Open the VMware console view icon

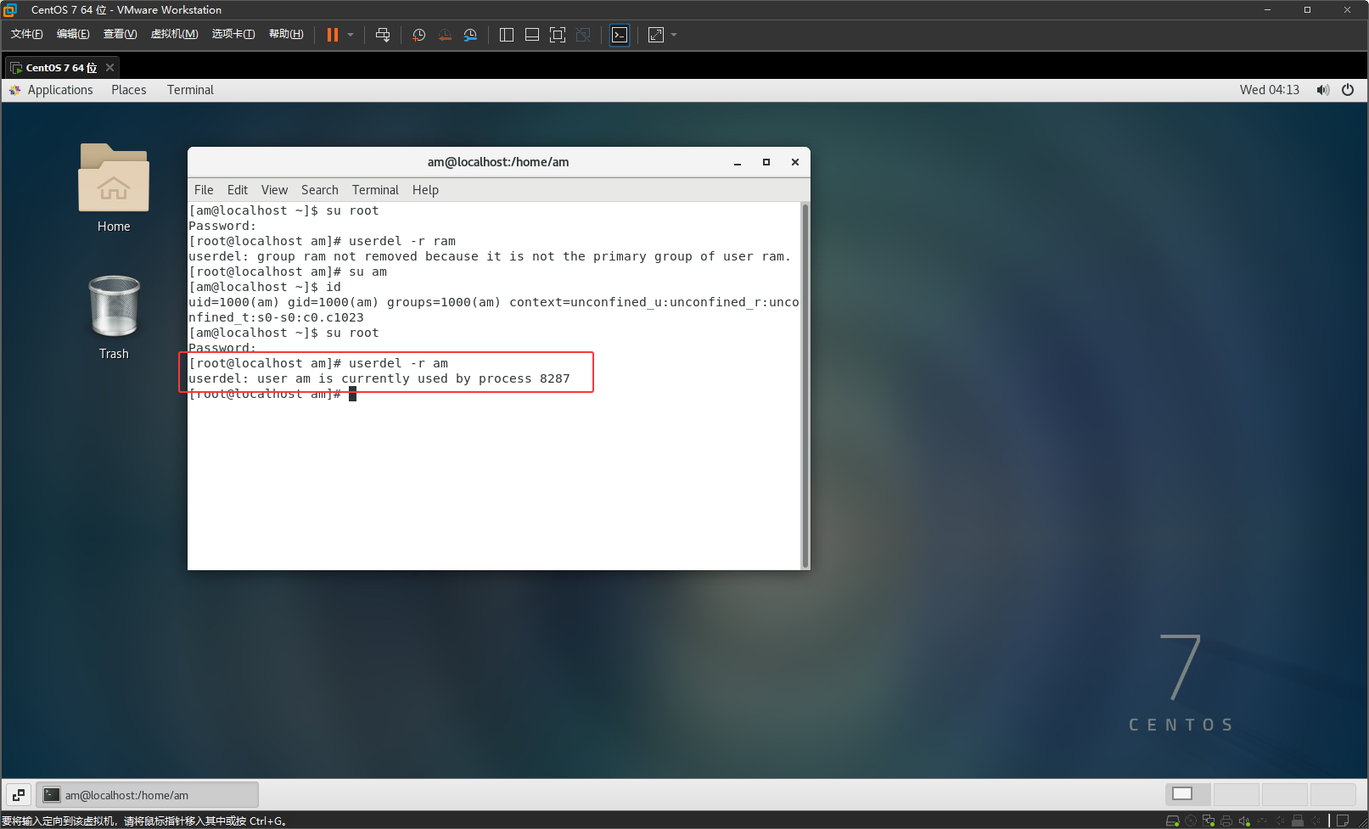620,35
